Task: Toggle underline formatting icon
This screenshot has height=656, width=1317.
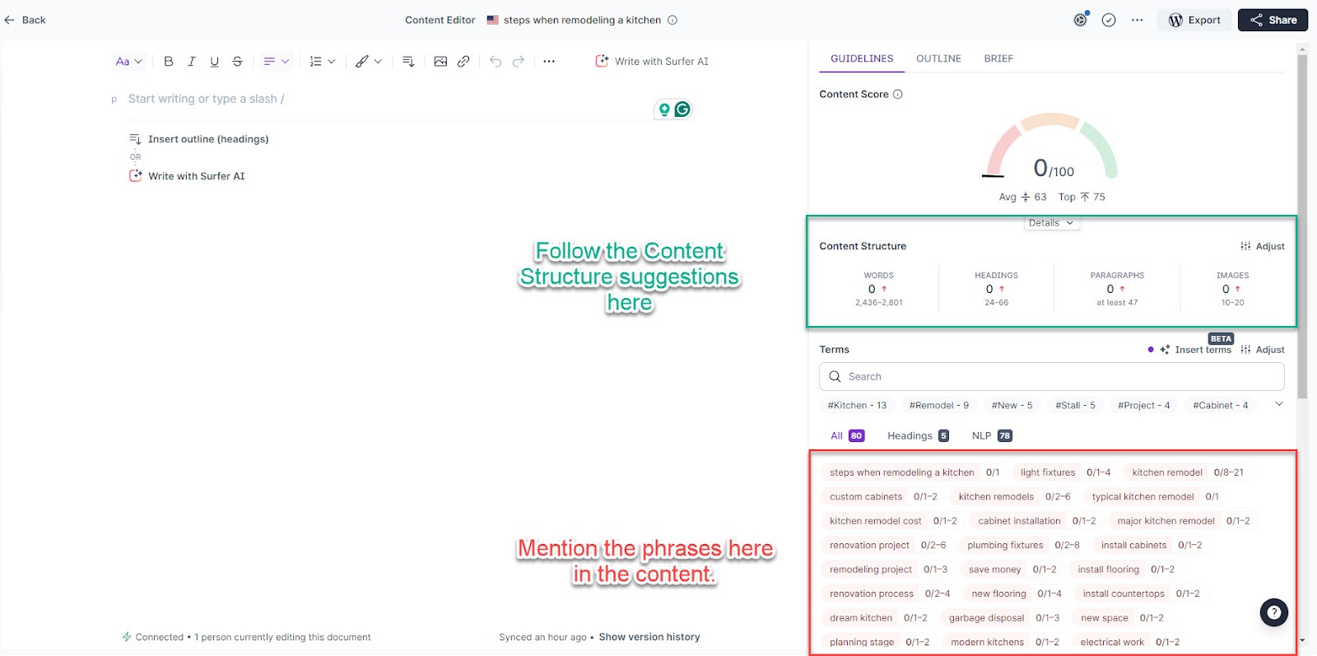Action: [x=215, y=61]
